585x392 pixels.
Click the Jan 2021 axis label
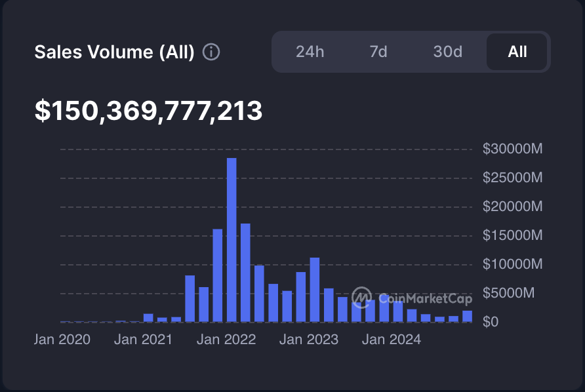[x=143, y=340]
